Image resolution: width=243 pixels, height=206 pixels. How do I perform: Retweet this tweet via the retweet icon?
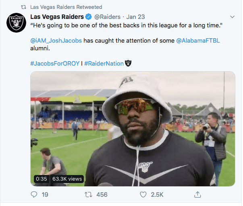pos(89,194)
